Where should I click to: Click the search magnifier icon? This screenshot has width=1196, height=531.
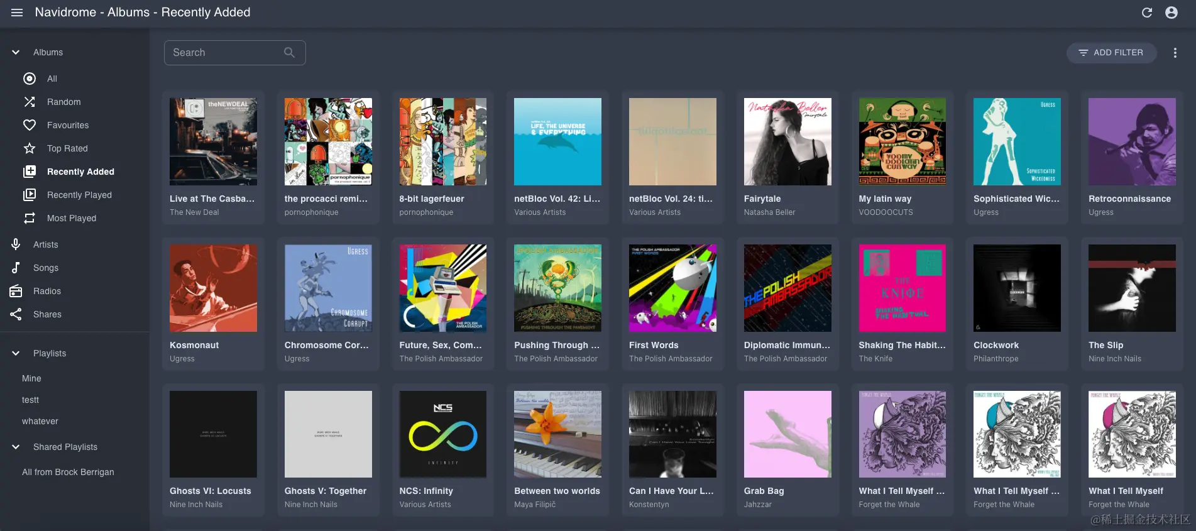pyautogui.click(x=289, y=53)
